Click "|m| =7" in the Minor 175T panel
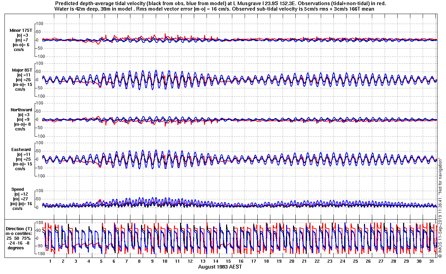 [22, 40]
